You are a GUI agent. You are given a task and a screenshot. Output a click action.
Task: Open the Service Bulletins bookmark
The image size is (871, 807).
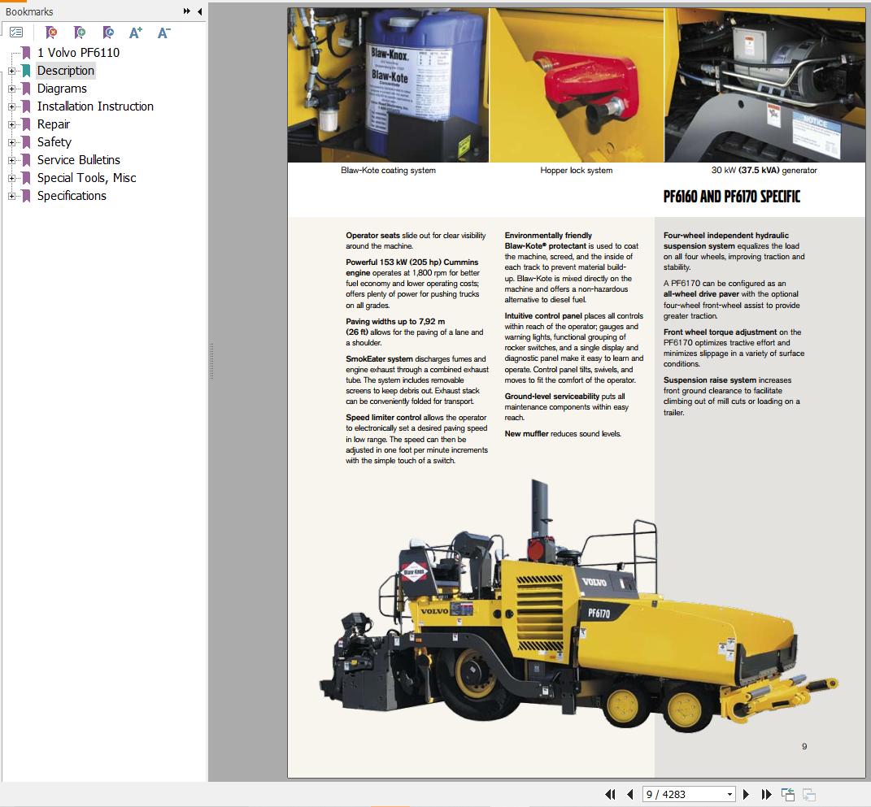[78, 160]
